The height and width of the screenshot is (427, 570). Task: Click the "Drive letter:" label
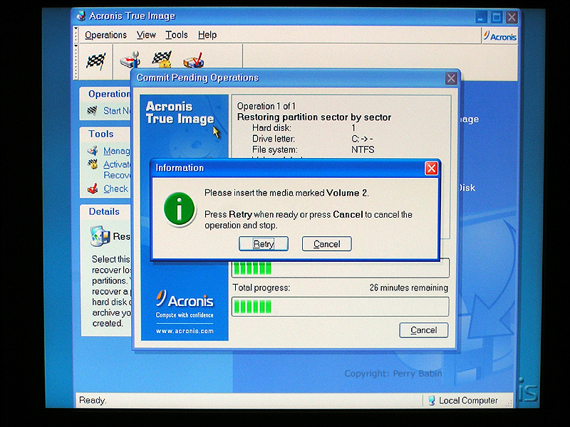[274, 139]
